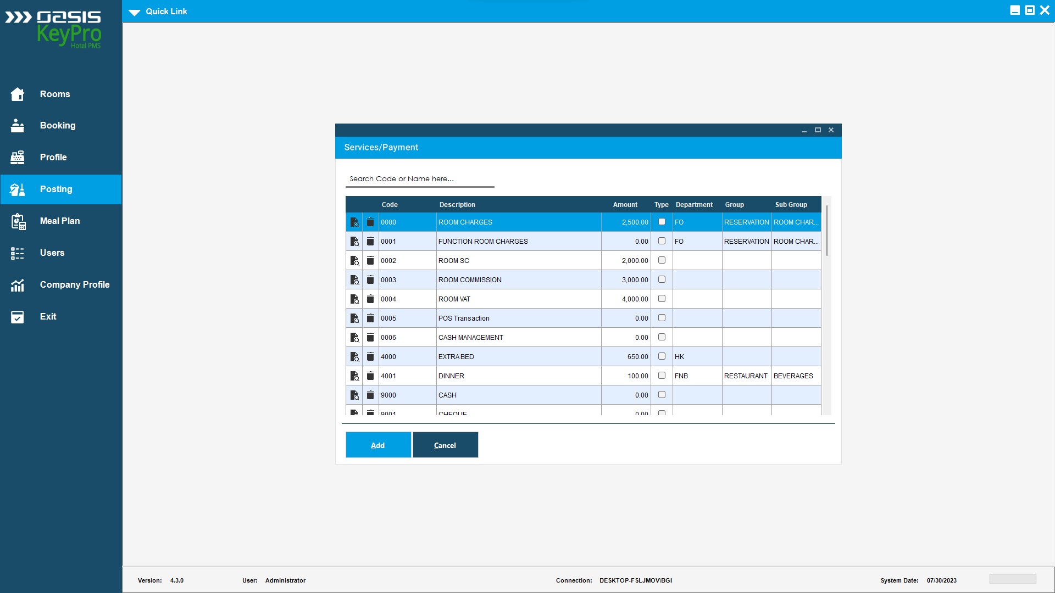Click the services list vertical scrollbar
The image size is (1055, 593).
tap(826, 231)
